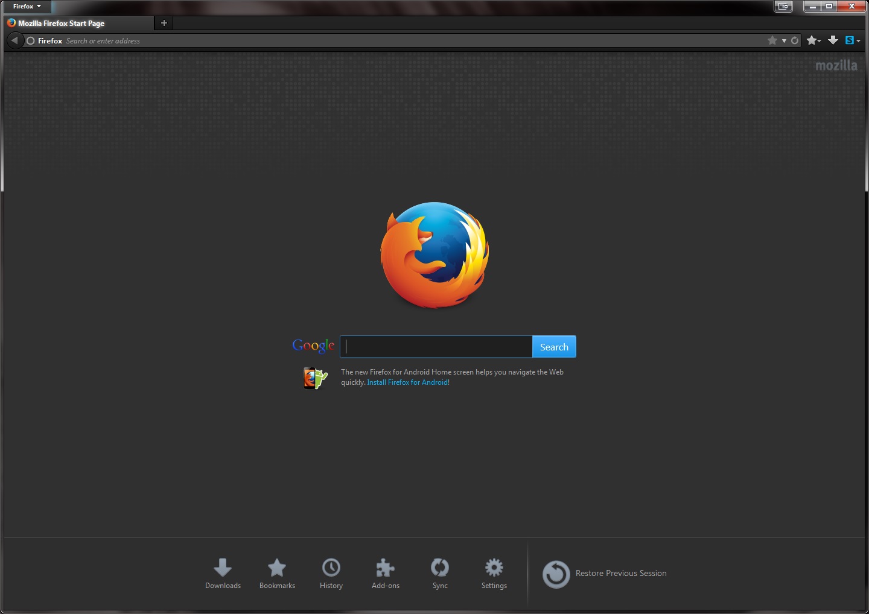Image resolution: width=869 pixels, height=614 pixels.
Task: Click the circular arrow beside Restore Previous Session
Action: [x=556, y=574]
